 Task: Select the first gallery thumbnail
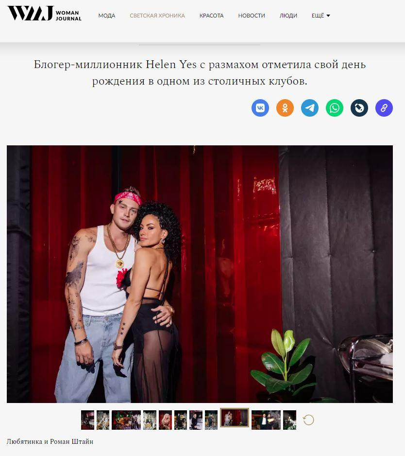click(87, 420)
